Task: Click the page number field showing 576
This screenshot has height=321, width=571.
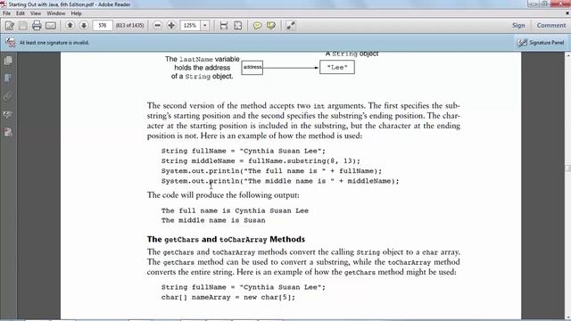Action: coord(103,26)
